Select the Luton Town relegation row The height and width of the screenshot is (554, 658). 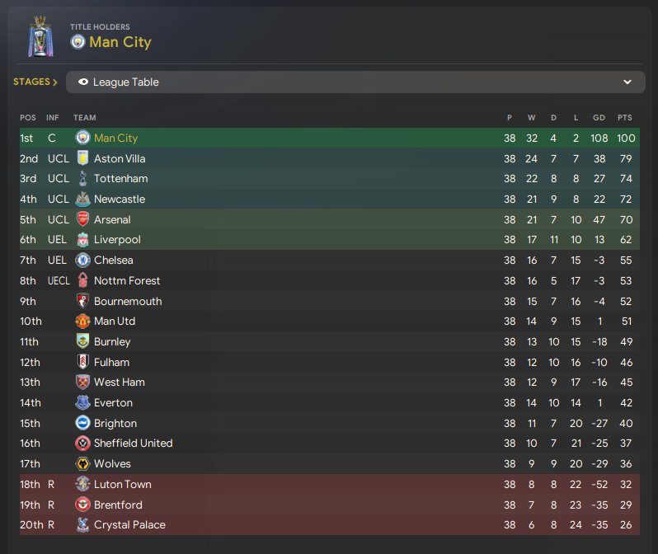[330, 484]
